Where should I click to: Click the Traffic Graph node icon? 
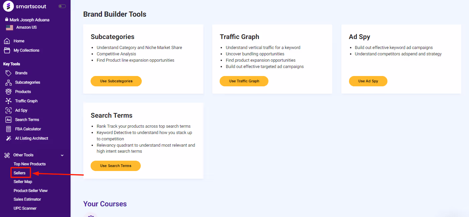(9, 101)
